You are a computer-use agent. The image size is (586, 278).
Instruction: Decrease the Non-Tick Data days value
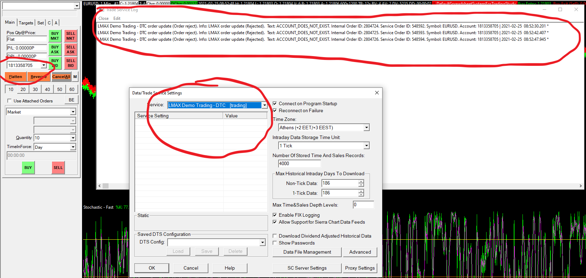coord(361,185)
